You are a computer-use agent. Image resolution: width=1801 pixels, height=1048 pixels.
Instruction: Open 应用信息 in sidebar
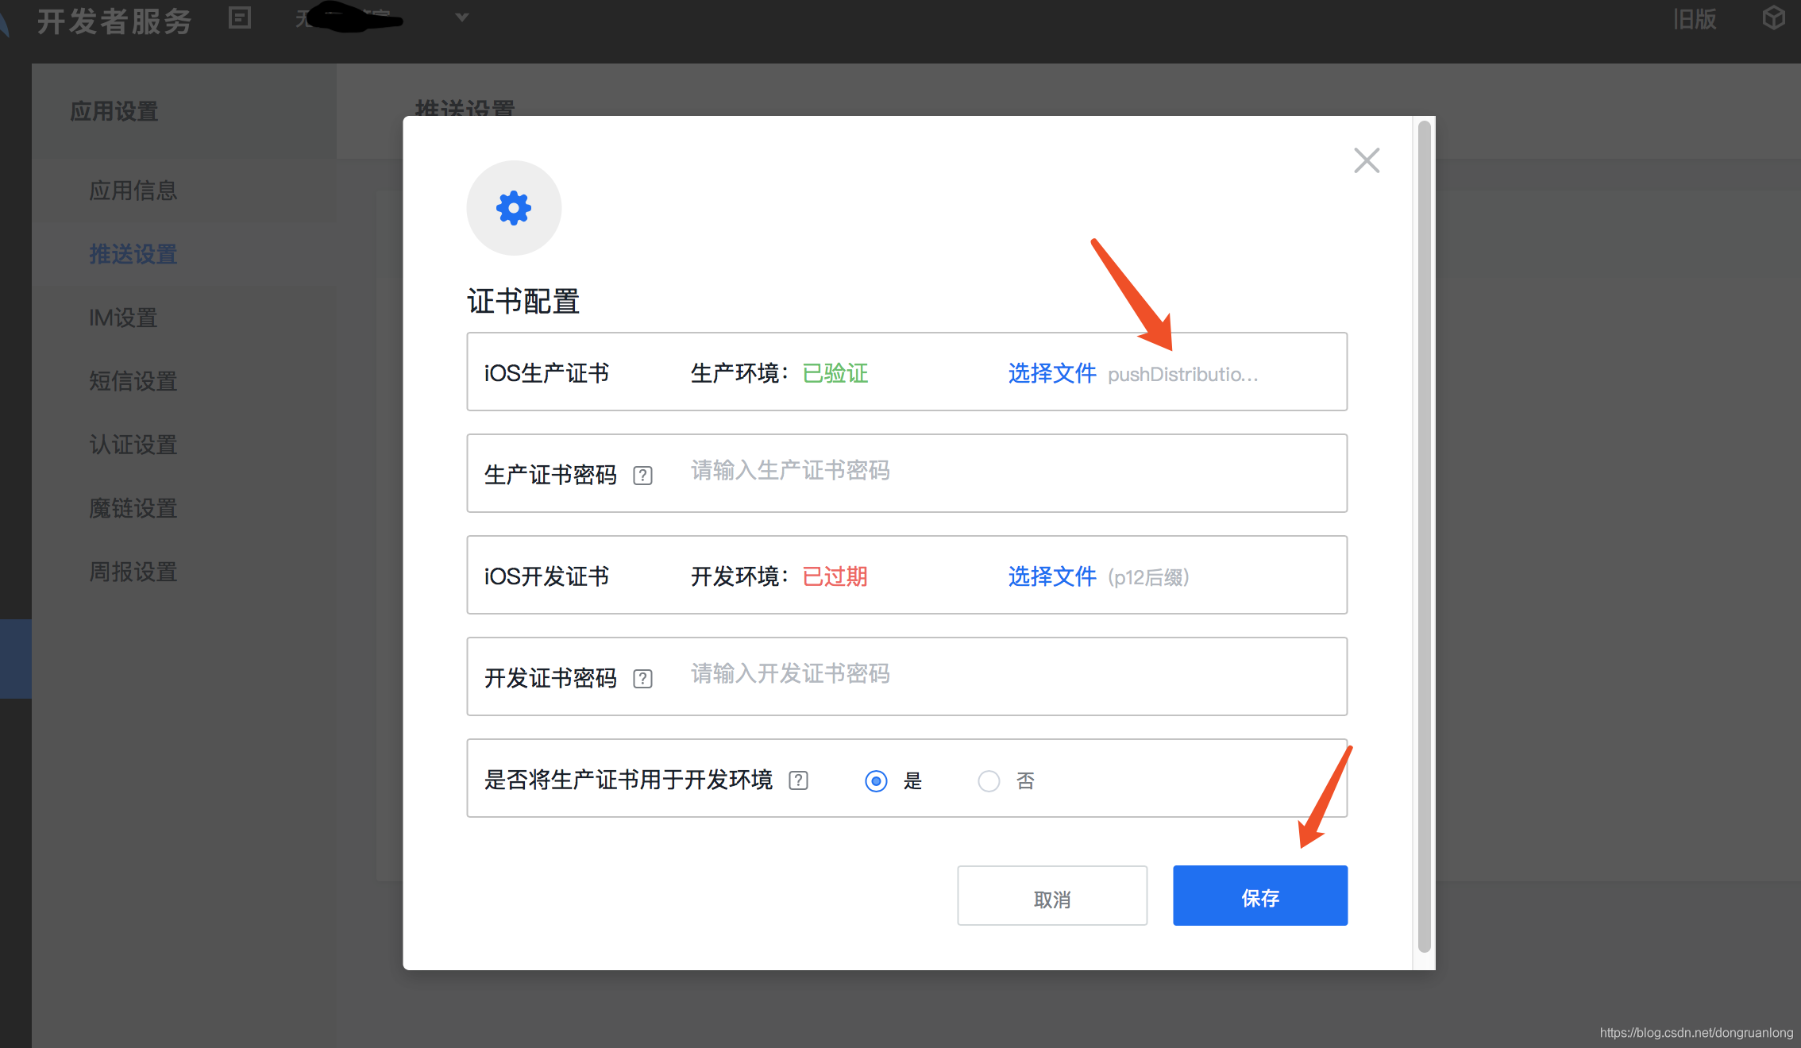click(133, 191)
